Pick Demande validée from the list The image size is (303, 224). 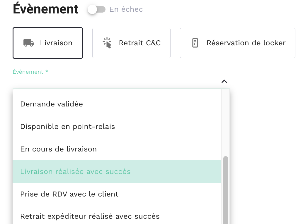click(x=52, y=104)
